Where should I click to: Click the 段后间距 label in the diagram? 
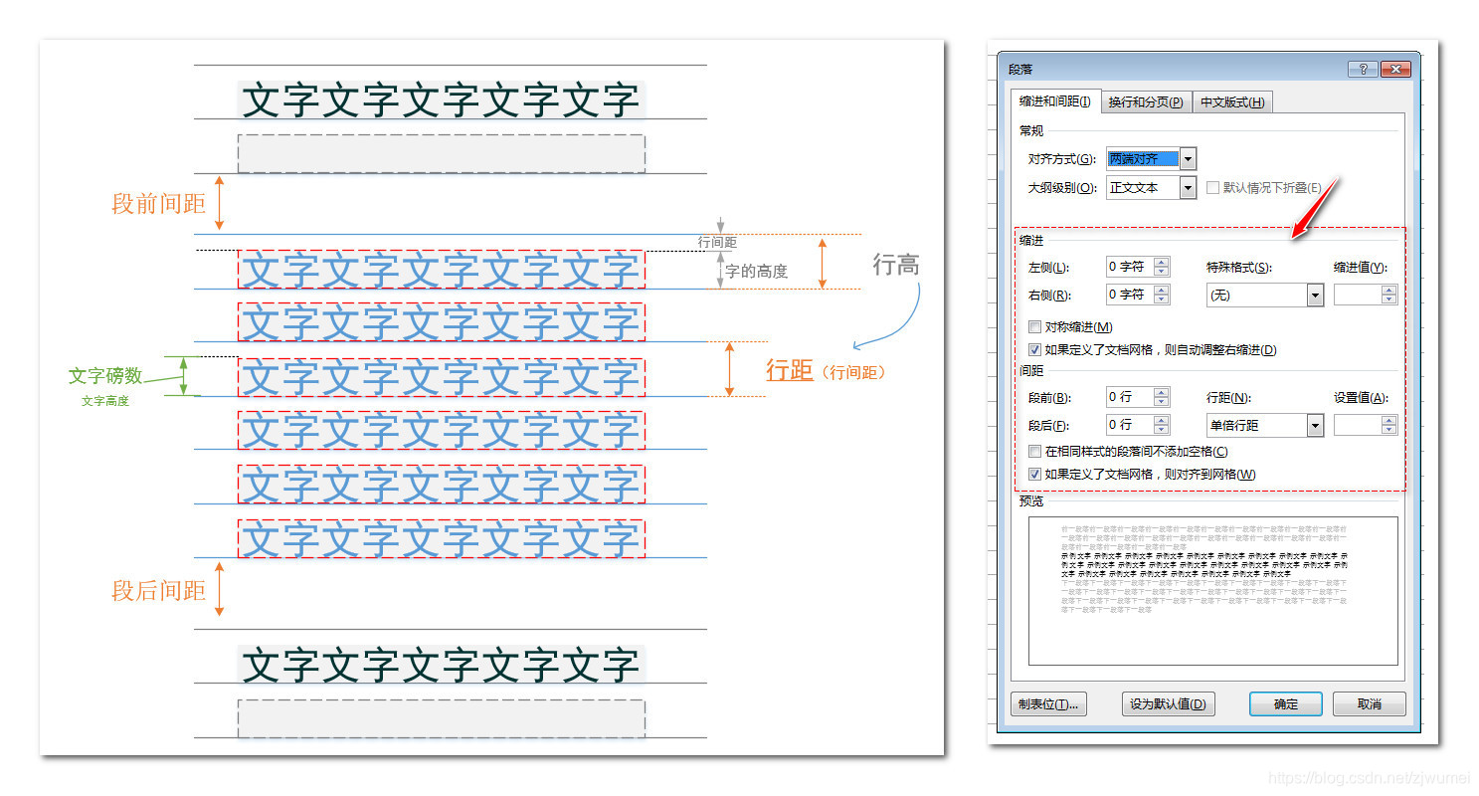point(159,591)
